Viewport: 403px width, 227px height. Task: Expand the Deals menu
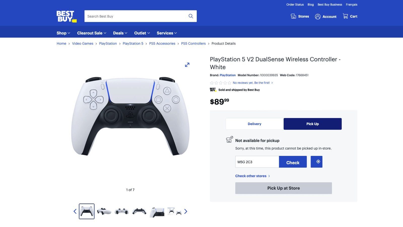point(120,33)
